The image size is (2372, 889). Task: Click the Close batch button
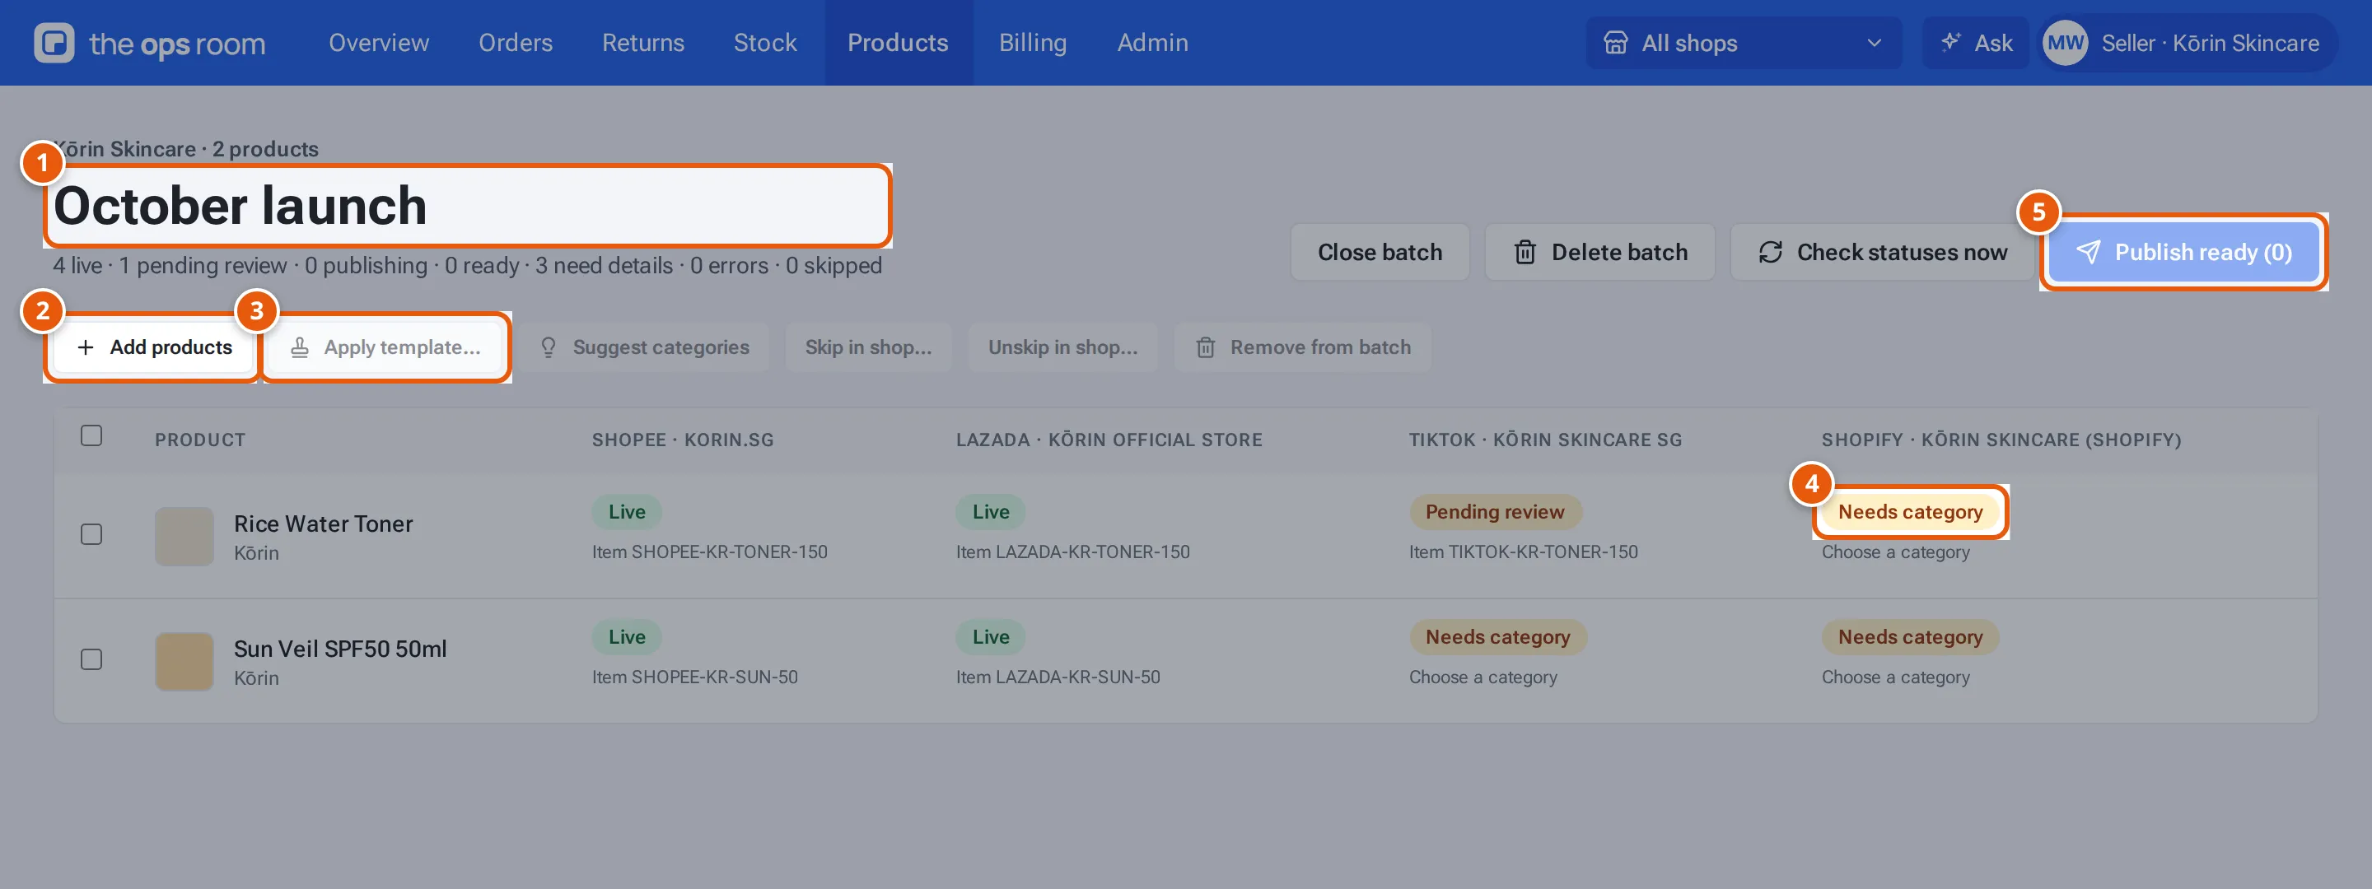tap(1380, 252)
